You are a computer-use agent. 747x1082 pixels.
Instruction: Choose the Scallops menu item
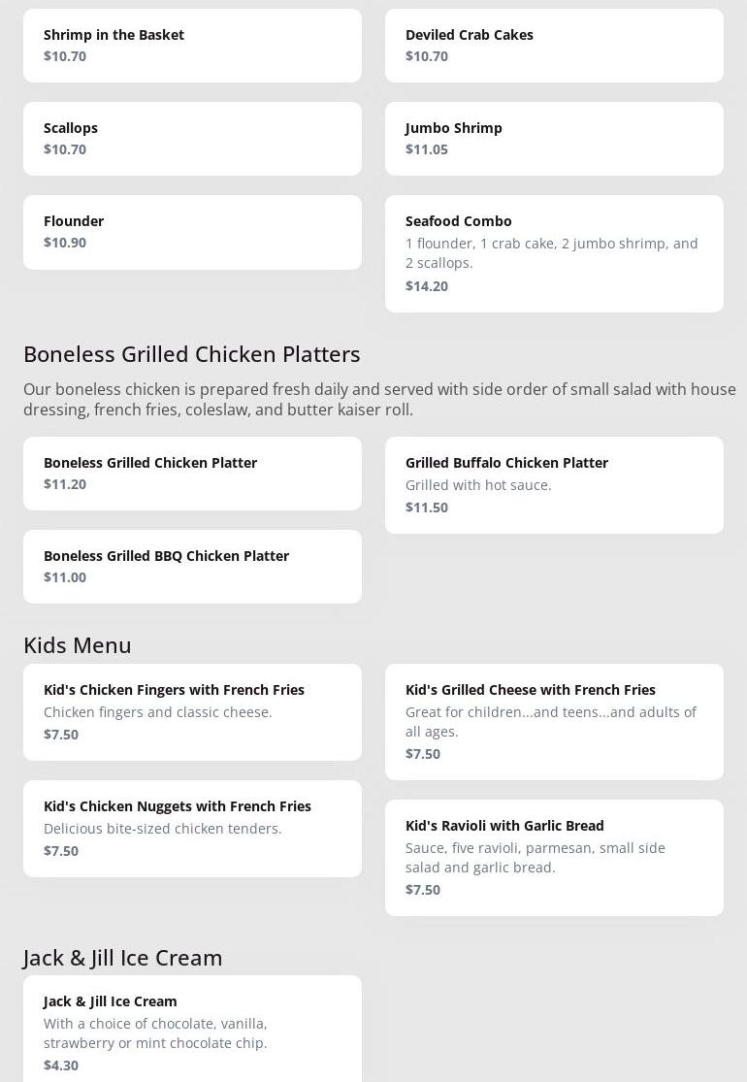[192, 139]
